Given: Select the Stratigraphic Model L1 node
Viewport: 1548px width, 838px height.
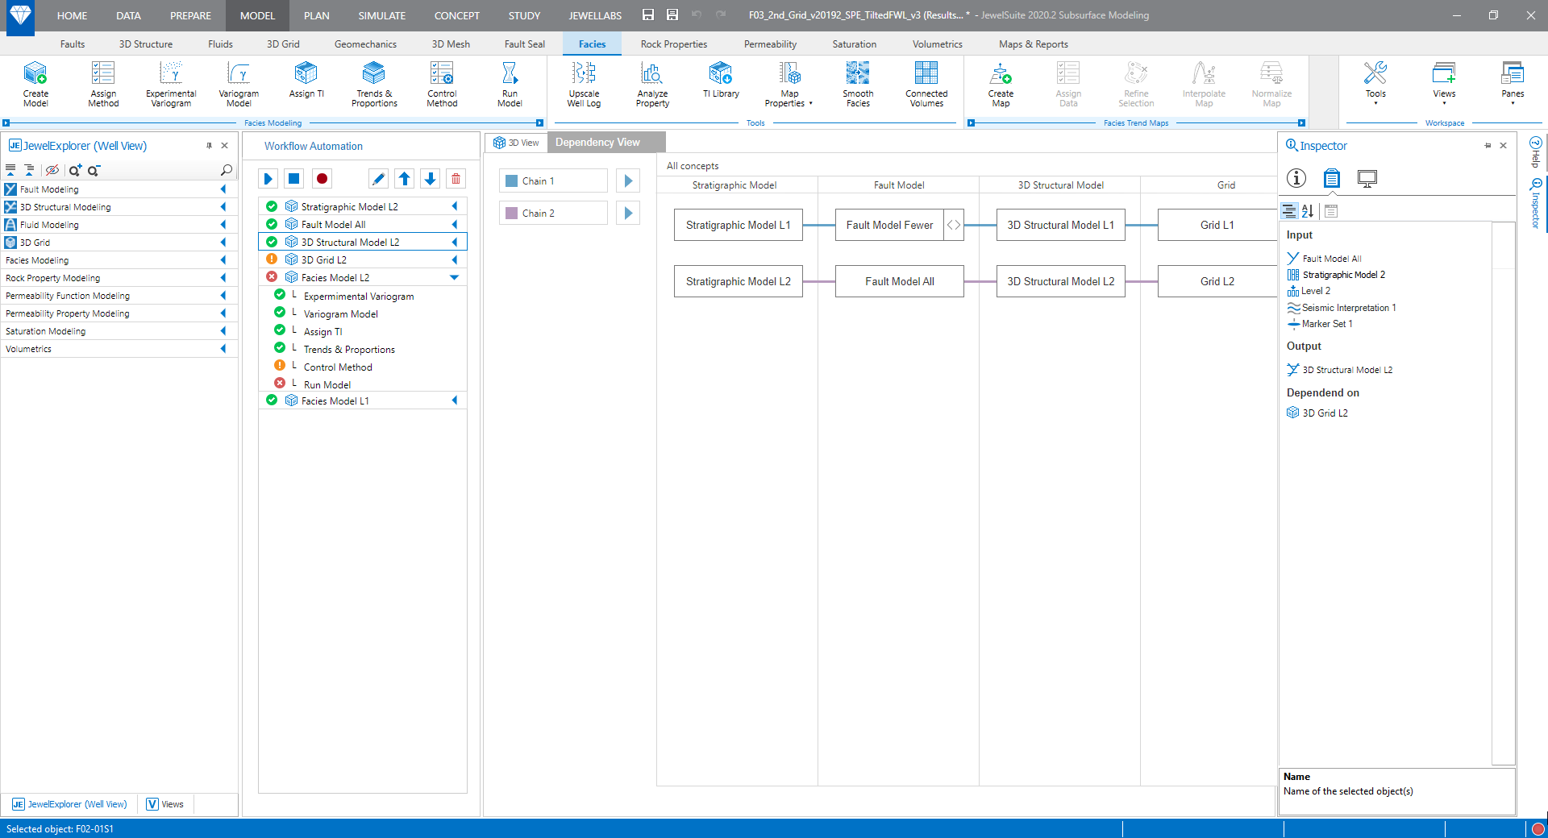Looking at the screenshot, I should tap(739, 225).
